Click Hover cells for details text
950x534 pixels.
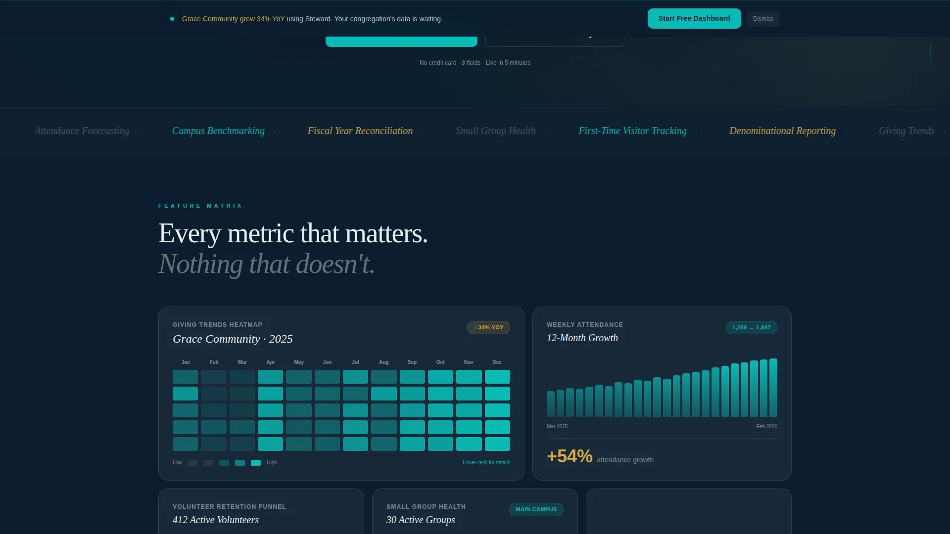[x=486, y=463]
